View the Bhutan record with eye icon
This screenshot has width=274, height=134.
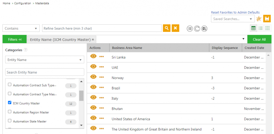point(94,108)
